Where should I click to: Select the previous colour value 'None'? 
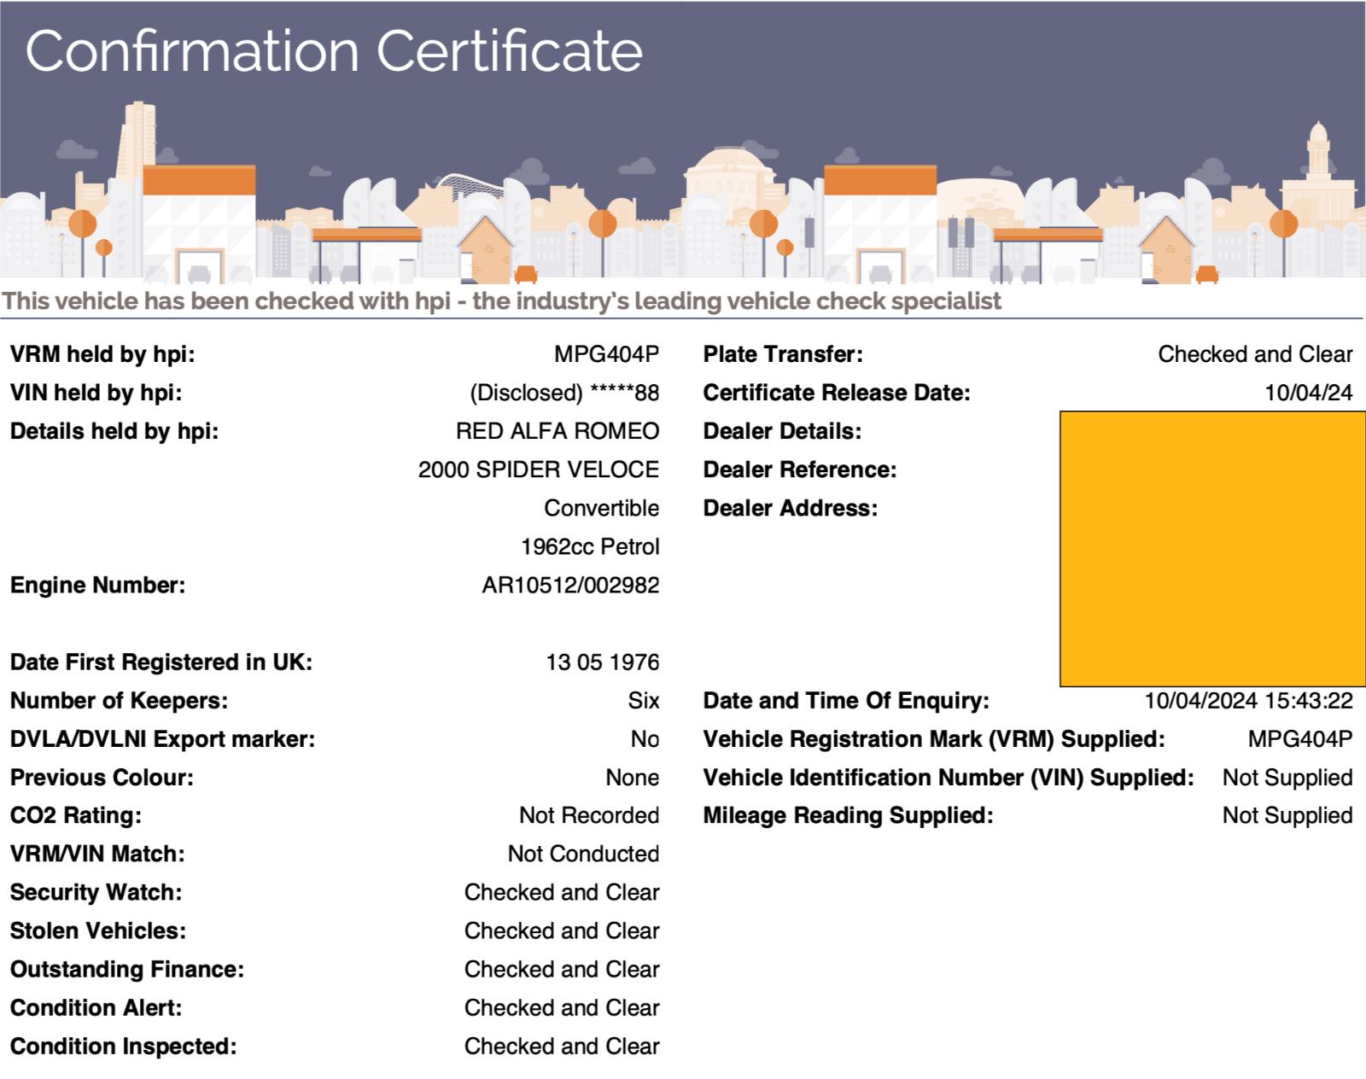click(633, 778)
